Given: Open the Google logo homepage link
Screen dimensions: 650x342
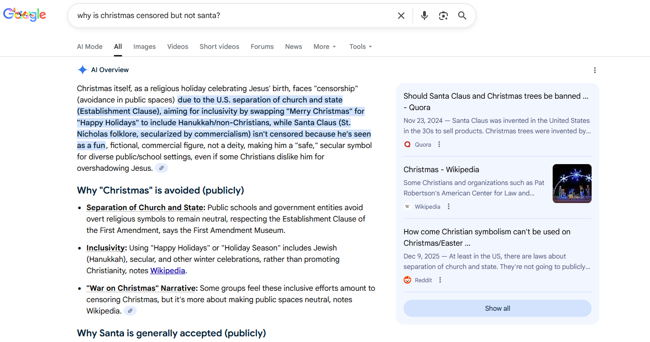Looking at the screenshot, I should tap(25, 15).
